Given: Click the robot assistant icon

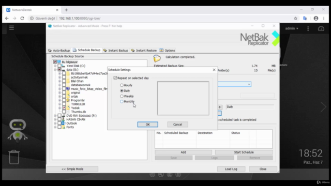Looking at the screenshot, I should point(18,130).
